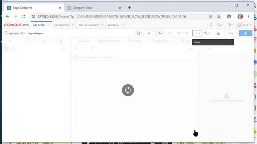The height and width of the screenshot is (144, 257).
Task: Open the browser profile avatar
Action: coord(240,16)
